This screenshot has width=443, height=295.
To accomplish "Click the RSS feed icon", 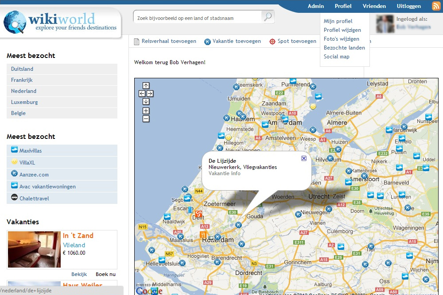I will tap(436, 6).
